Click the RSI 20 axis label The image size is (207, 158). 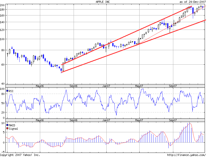(3, 112)
